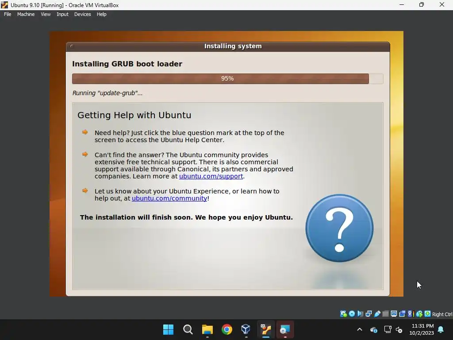
Task: Close the VirtualBox VM window
Action: tap(442, 4)
